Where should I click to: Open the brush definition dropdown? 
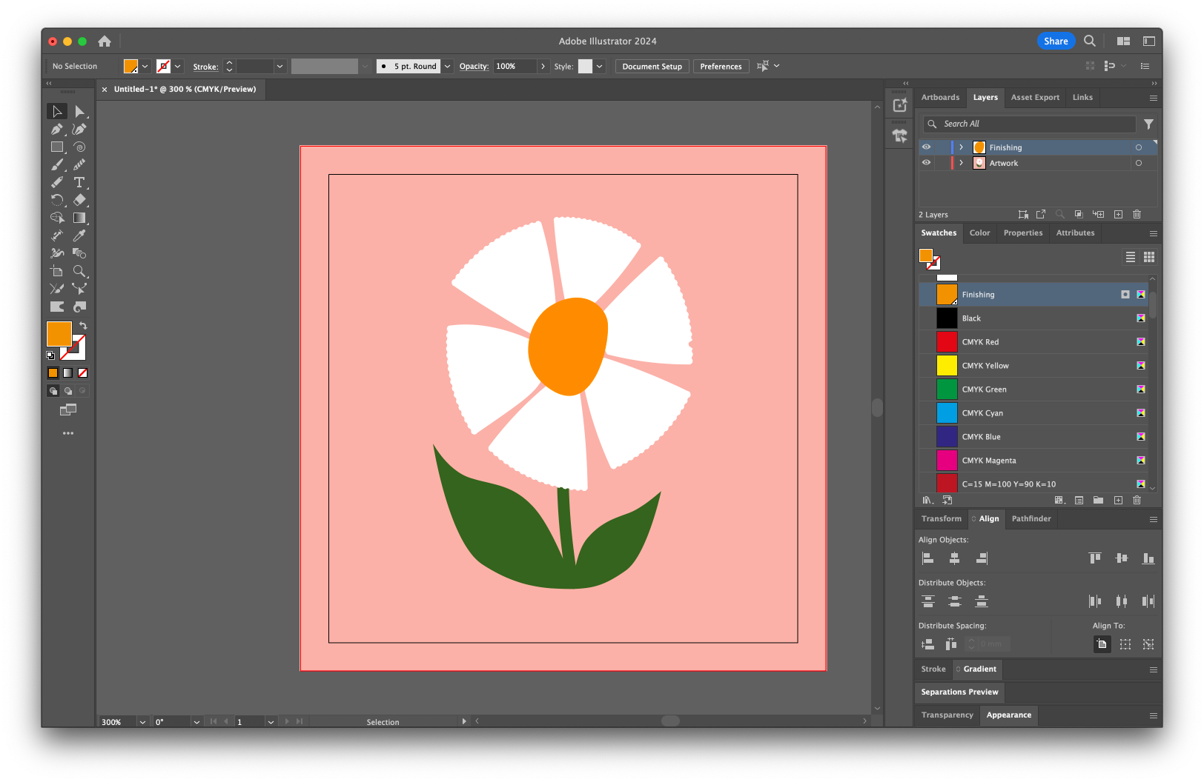447,66
